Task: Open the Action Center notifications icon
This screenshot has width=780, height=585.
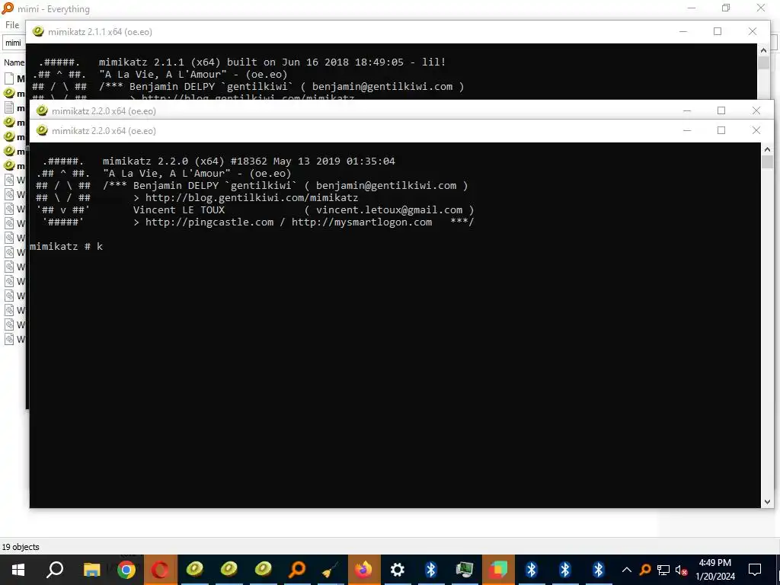Action: (x=755, y=570)
